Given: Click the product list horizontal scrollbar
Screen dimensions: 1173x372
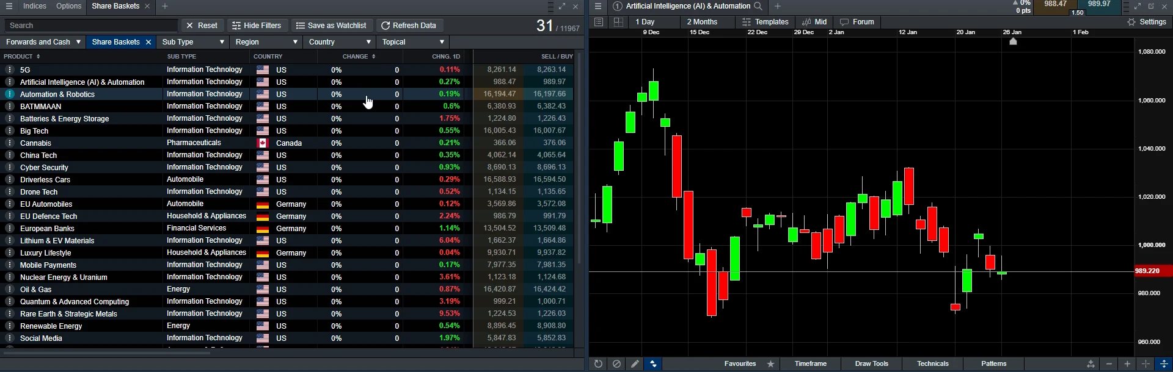Looking at the screenshot, I should pos(108,352).
